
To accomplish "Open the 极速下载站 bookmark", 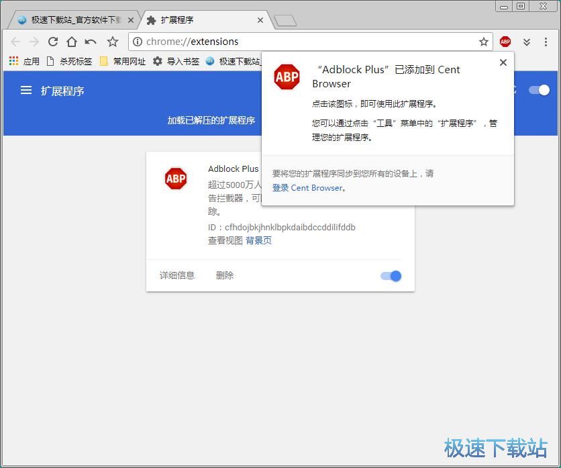I will coord(234,61).
